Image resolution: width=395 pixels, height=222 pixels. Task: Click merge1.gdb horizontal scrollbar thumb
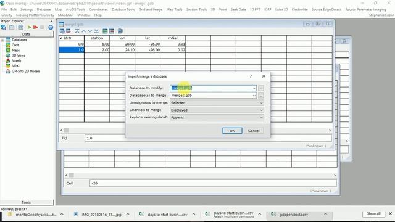(x=66, y=130)
